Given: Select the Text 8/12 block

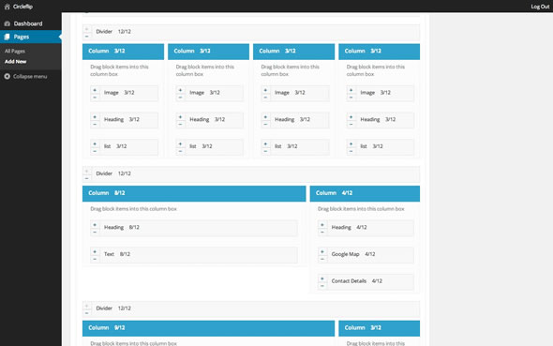Looking at the screenshot, I should point(194,254).
